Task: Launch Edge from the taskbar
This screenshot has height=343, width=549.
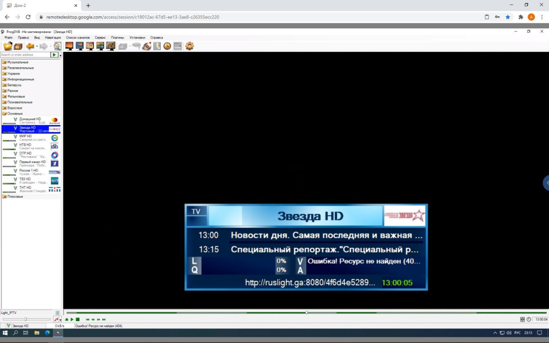Action: click(x=48, y=333)
